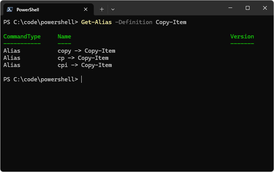The width and height of the screenshot is (274, 172).
Task: Click the Get-Alias command text
Action: [96, 22]
